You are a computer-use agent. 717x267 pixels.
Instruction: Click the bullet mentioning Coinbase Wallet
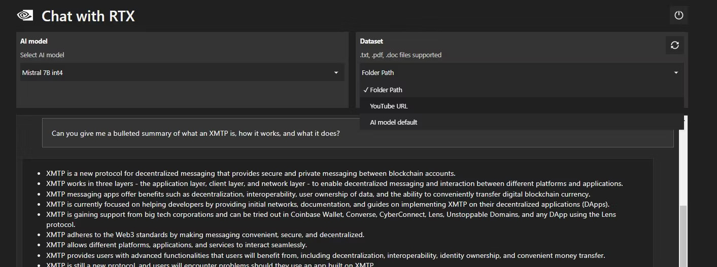click(331, 215)
